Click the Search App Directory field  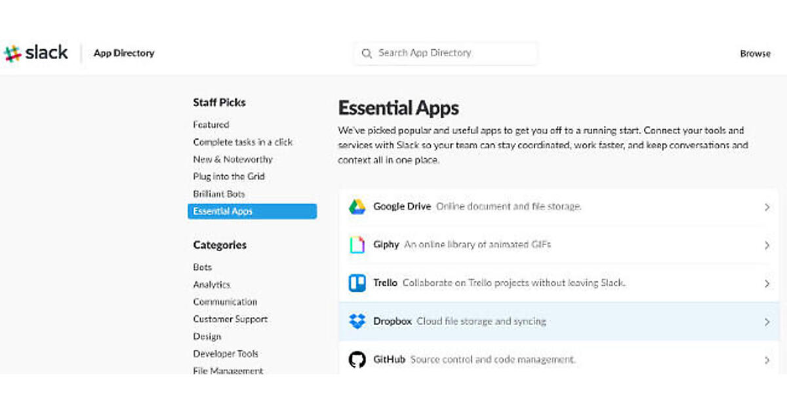(453, 53)
